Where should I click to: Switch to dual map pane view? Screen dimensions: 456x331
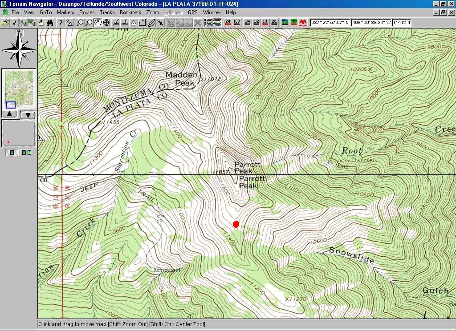(x=26, y=153)
